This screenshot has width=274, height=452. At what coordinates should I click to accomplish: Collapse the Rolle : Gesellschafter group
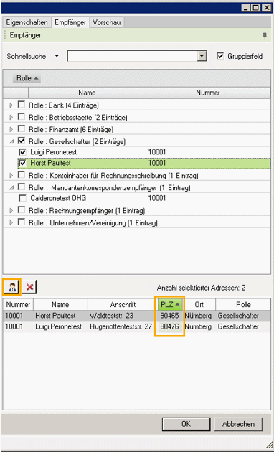[11, 141]
